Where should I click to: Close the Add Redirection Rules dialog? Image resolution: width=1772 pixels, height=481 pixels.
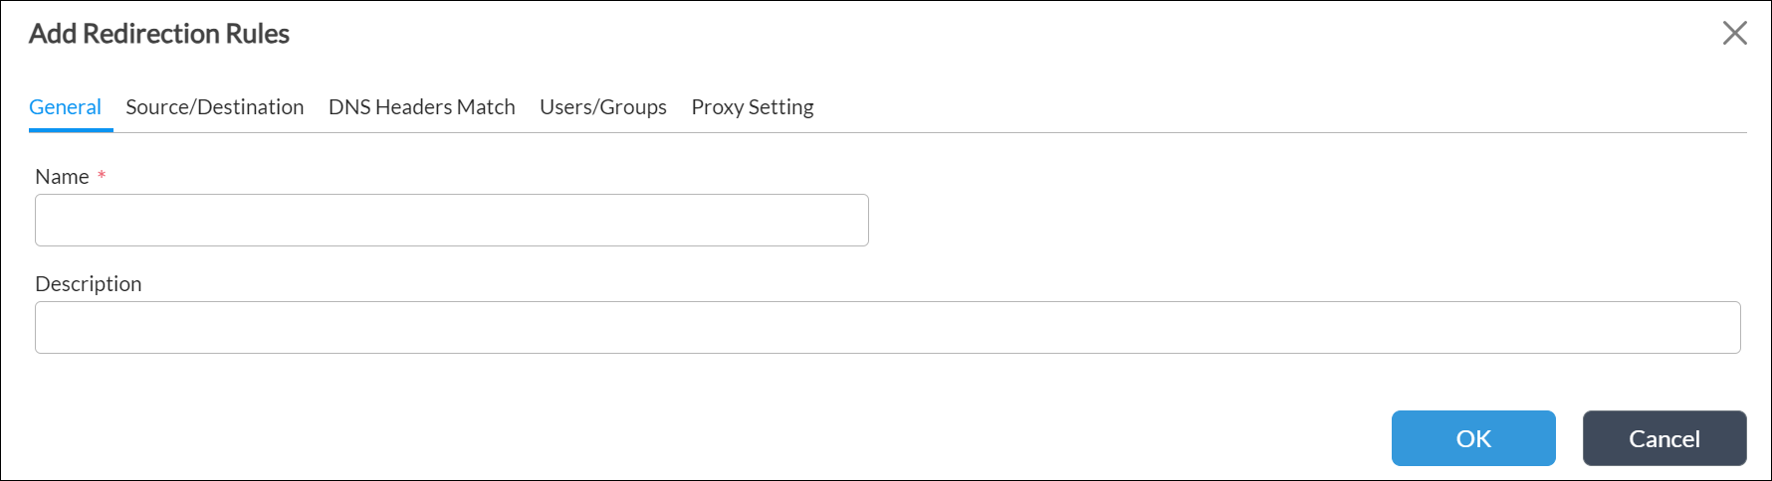[1734, 33]
